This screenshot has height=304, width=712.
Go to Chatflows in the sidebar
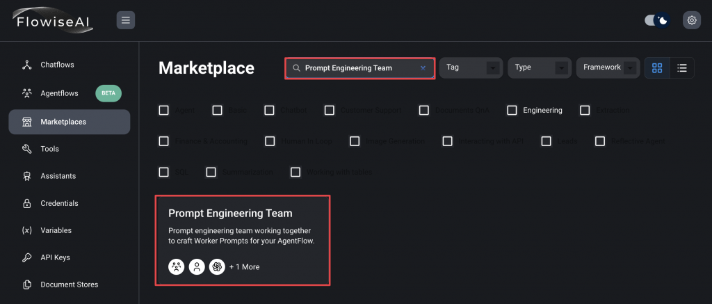coord(57,65)
